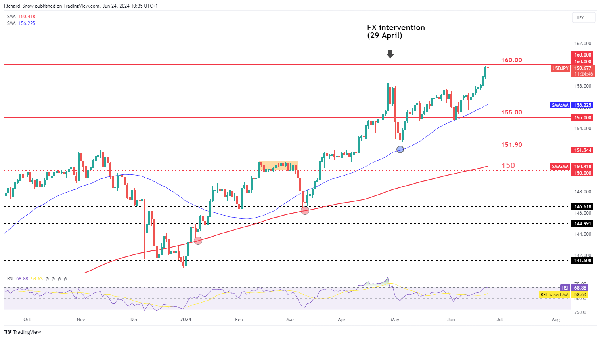Select the red 150.000 price scale label

583,173
